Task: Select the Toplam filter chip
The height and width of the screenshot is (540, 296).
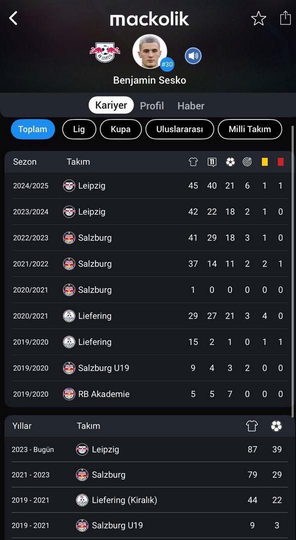Action: click(x=32, y=129)
